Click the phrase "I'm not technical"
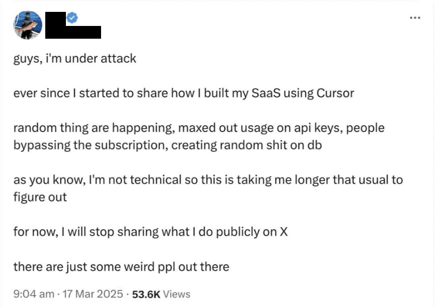 click(135, 180)
